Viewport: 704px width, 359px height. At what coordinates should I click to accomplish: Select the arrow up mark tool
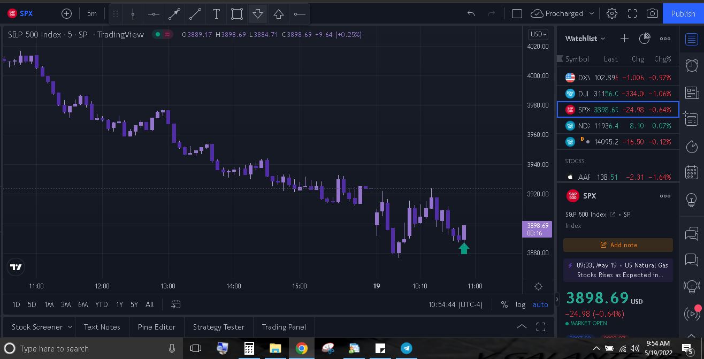(279, 14)
